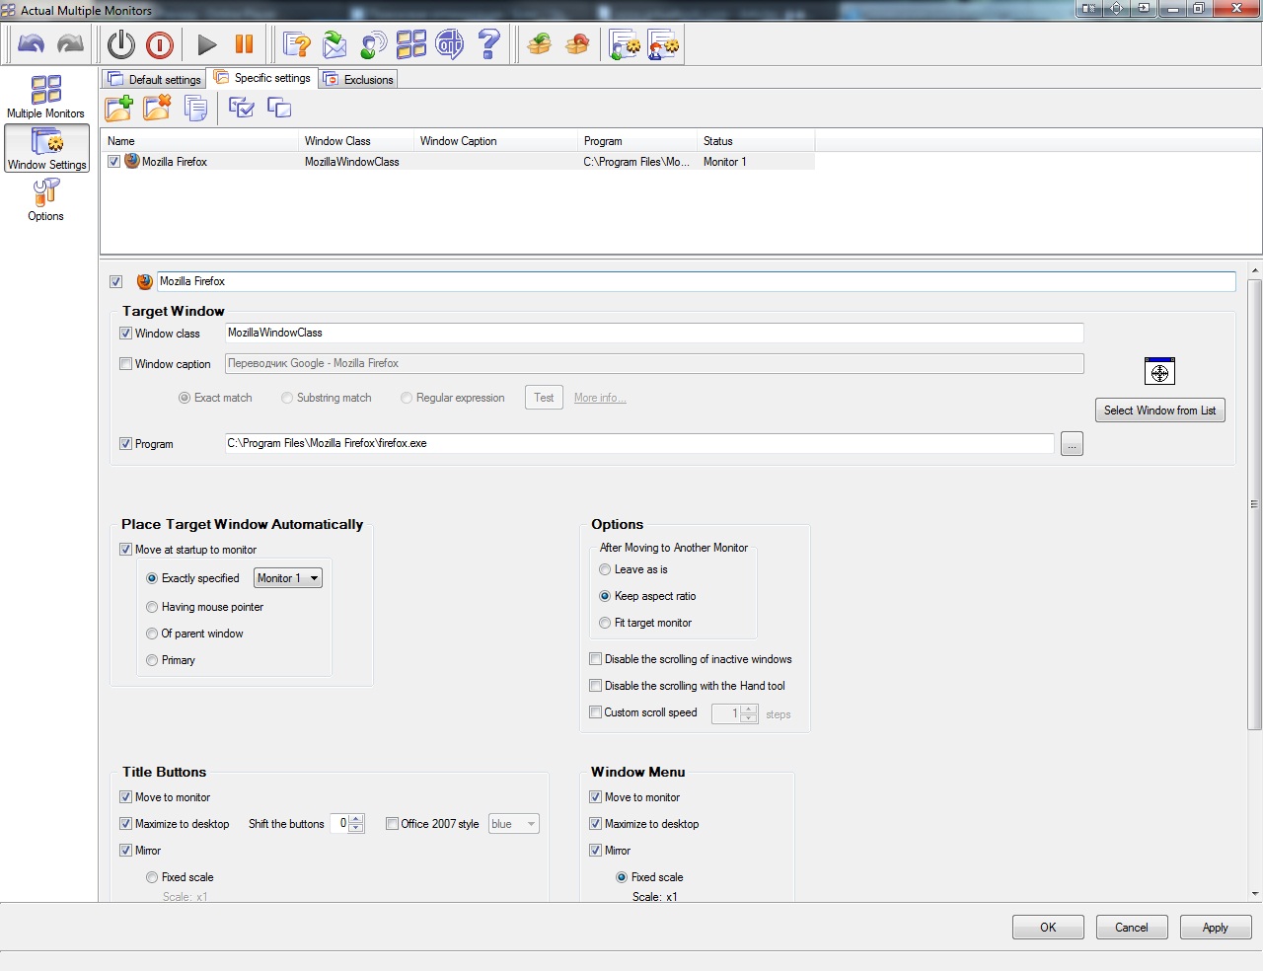Click the green person support icon
The height and width of the screenshot is (971, 1263).
coord(373,44)
